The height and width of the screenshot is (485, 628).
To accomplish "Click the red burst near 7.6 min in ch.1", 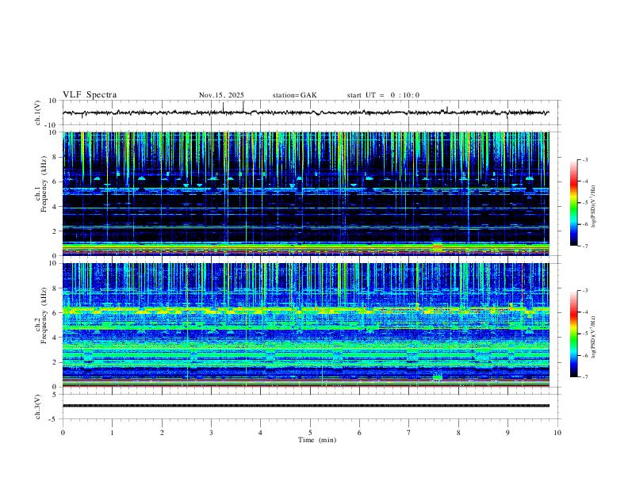I will click(x=438, y=246).
